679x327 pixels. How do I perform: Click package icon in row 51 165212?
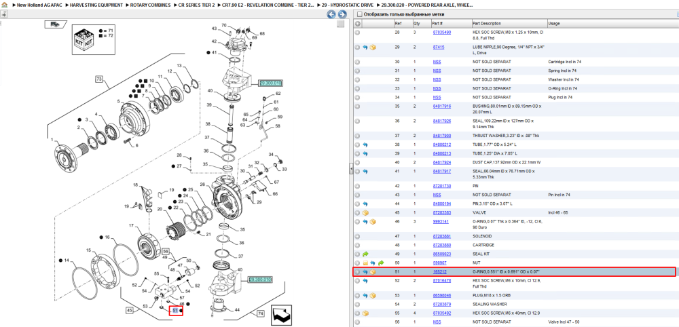[x=373, y=272]
